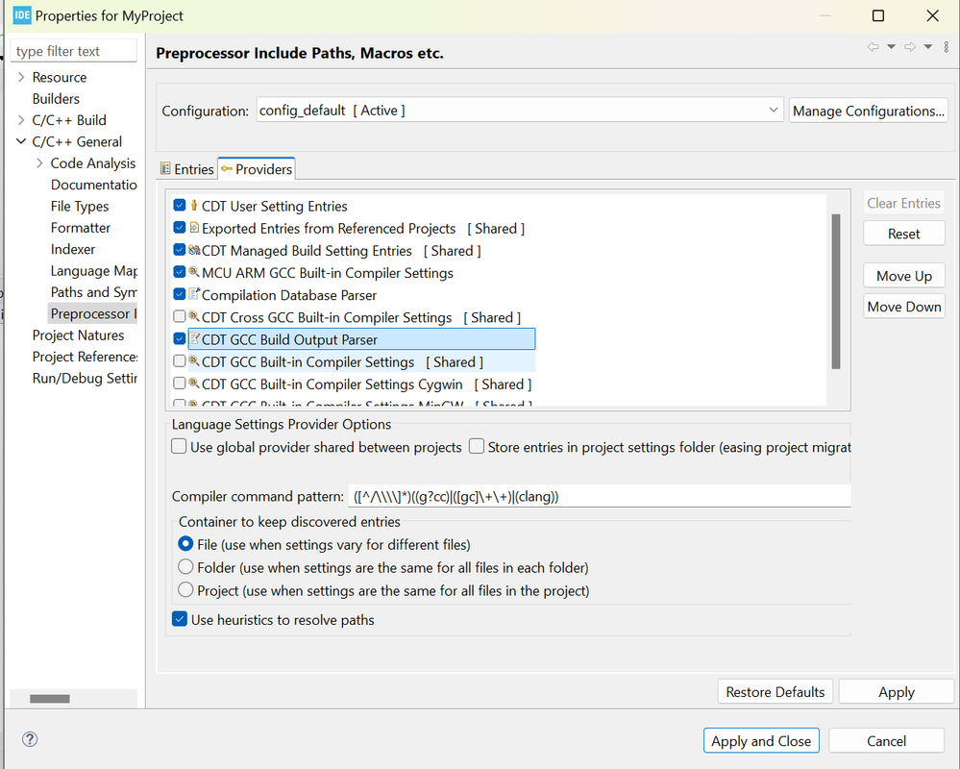Expand the C/C++ Build tree node
960x769 pixels.
click(x=21, y=120)
